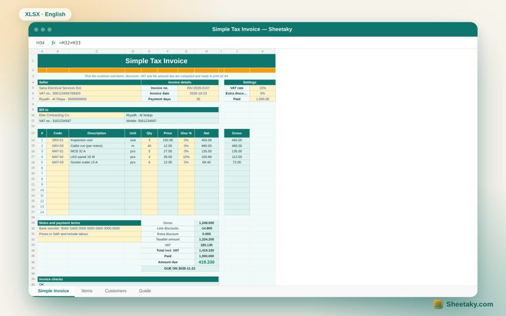Viewport: 506px width, 316px height.
Task: Select the gross value 72.00 cell
Action: [237, 162]
